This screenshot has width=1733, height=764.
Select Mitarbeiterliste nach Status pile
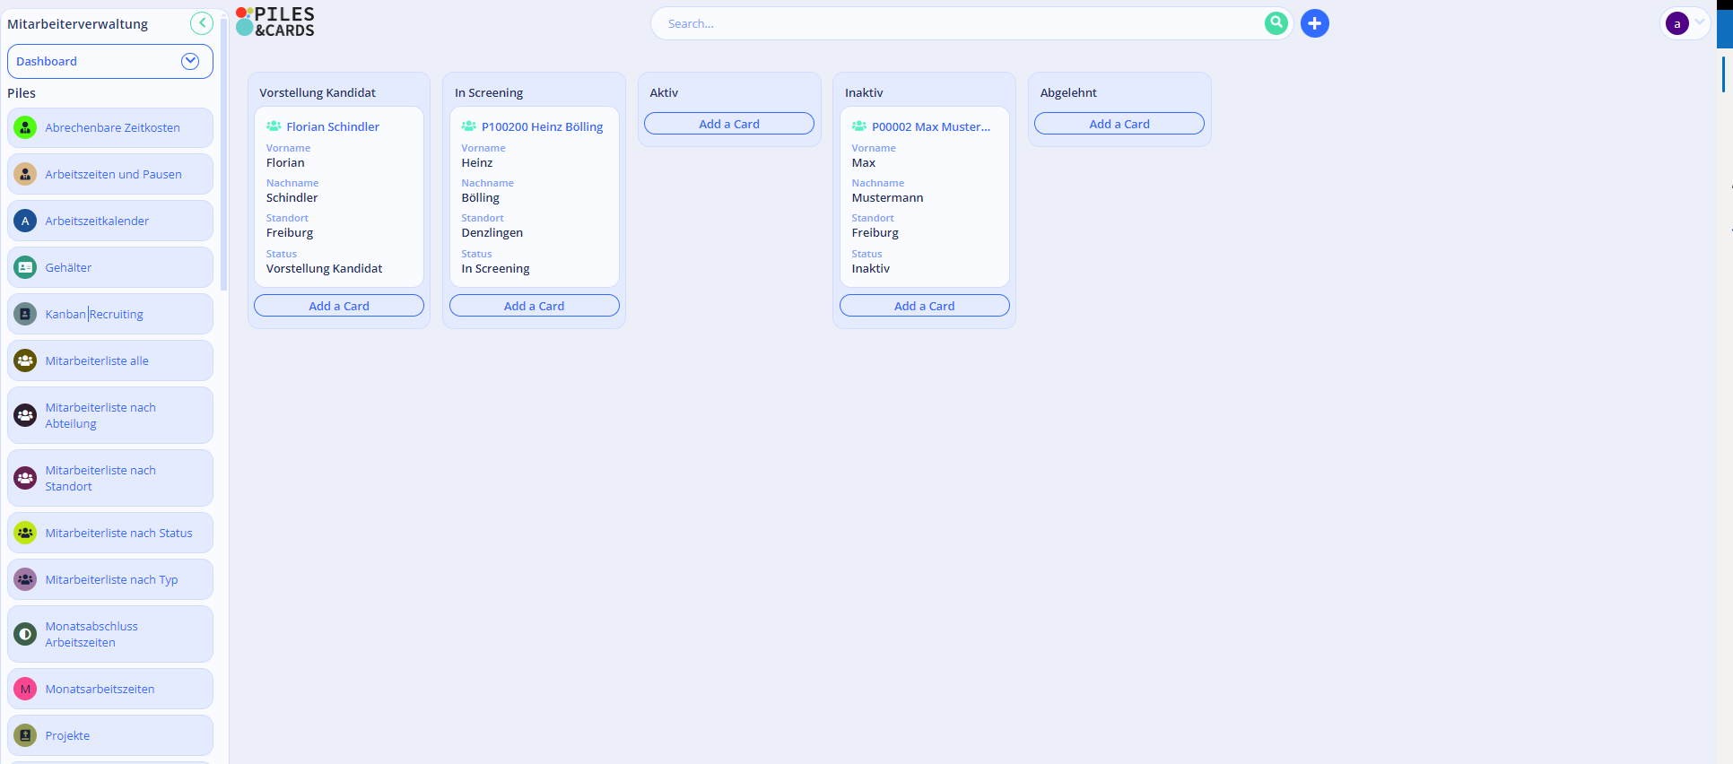tap(110, 533)
